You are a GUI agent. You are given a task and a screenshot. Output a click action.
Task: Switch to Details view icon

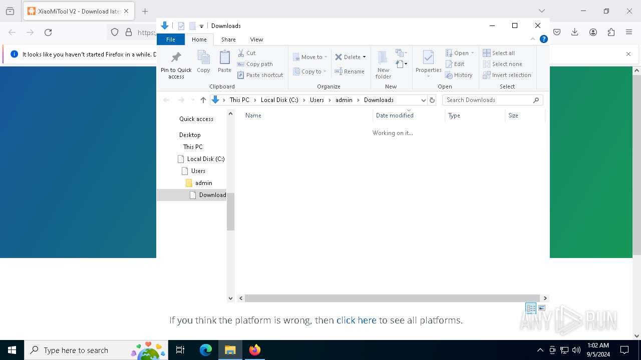(x=531, y=308)
